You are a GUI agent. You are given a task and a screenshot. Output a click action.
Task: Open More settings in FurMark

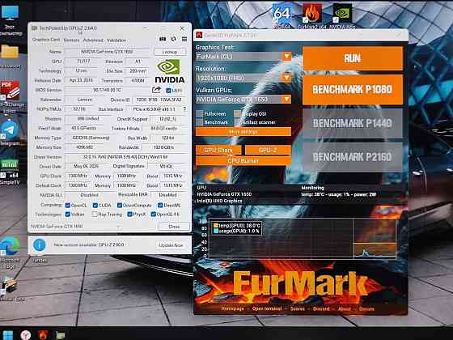pyautogui.click(x=243, y=131)
